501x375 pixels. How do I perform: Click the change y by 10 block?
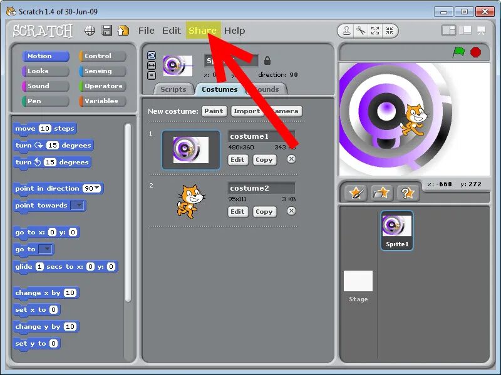(46, 326)
